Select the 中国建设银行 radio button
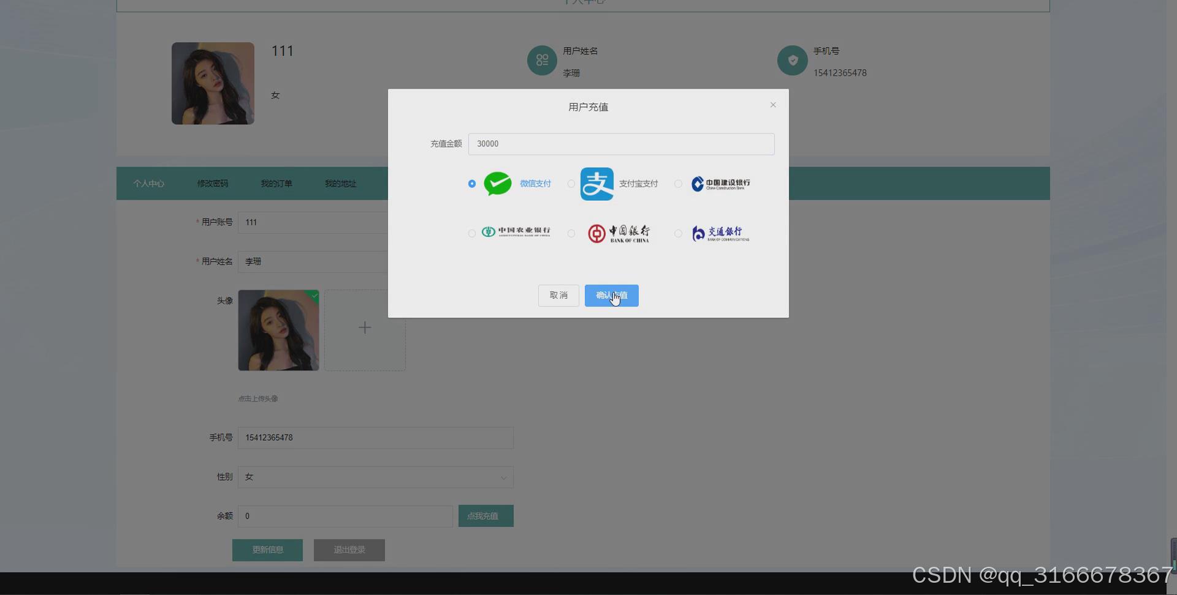Screen dimensions: 1177x595 click(678, 184)
